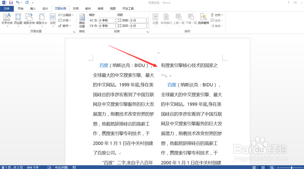Click the macro recording icon in status bar
304x169 pixels.
pyautogui.click(x=74, y=167)
